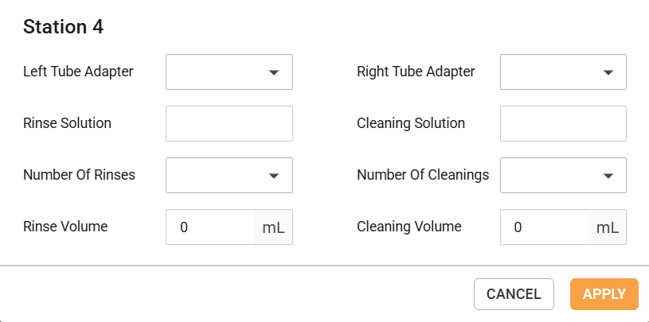Expand the Number Of Rinses dropdown
Screen dimensions: 649x322
point(229,175)
